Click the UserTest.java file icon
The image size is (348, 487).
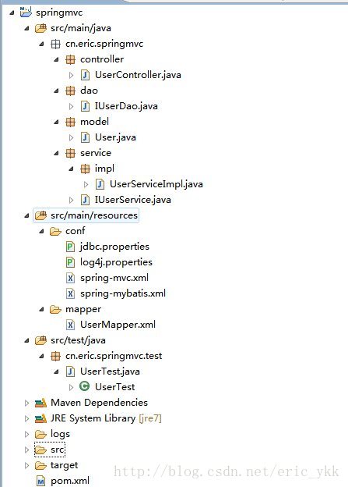[70, 371]
